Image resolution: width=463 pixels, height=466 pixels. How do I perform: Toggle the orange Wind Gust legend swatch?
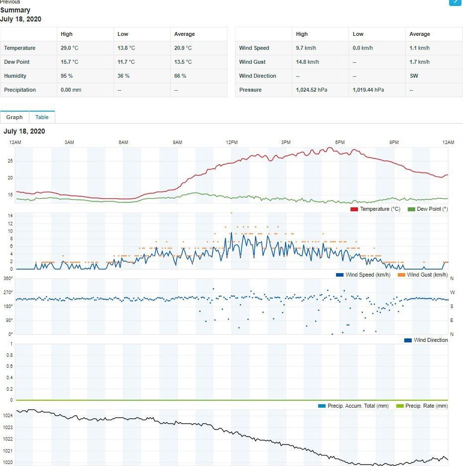pos(401,275)
